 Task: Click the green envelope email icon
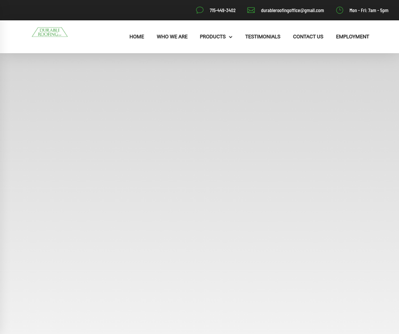251,10
